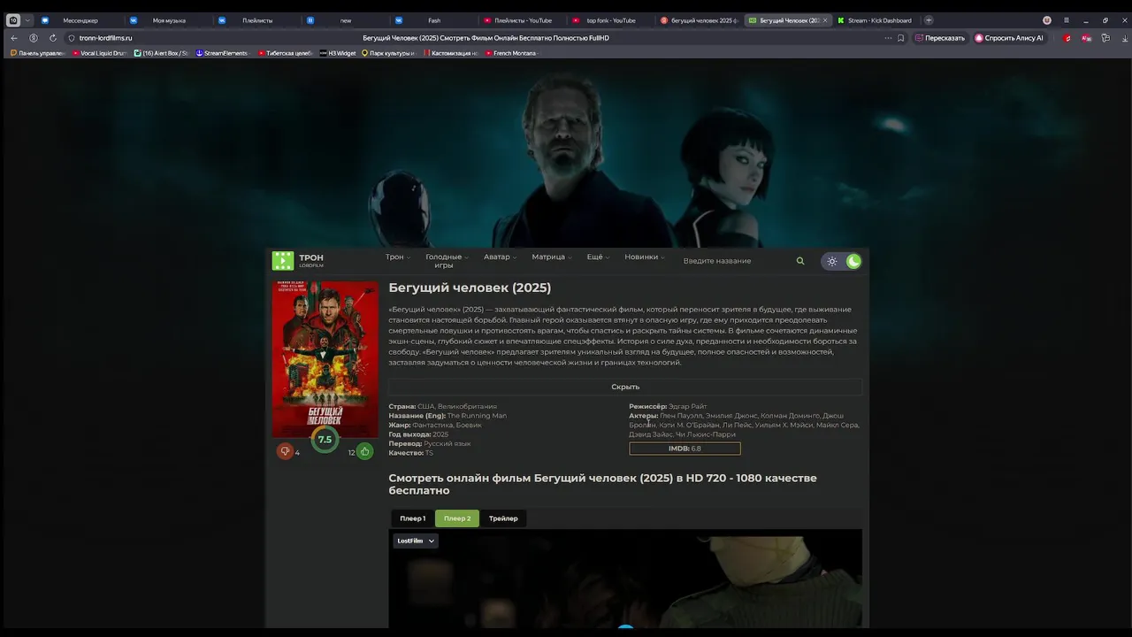Click Спросить Алису AI button

pos(1009,38)
